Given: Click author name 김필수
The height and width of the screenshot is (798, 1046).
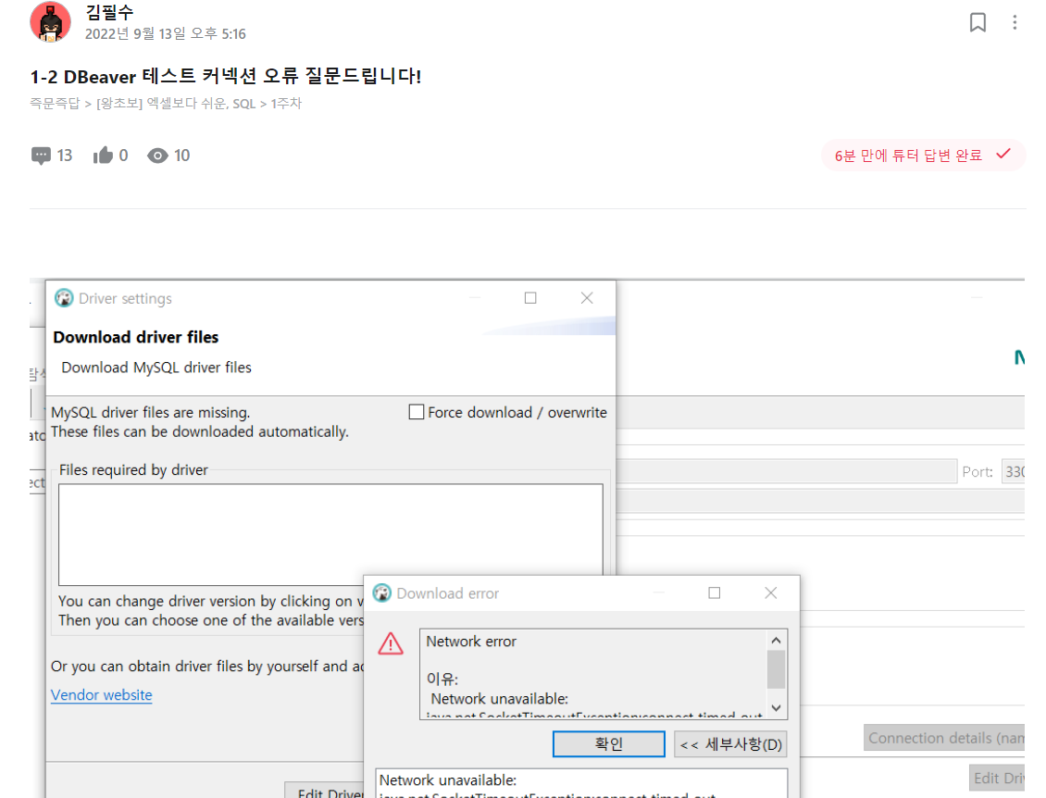Looking at the screenshot, I should click(x=109, y=12).
